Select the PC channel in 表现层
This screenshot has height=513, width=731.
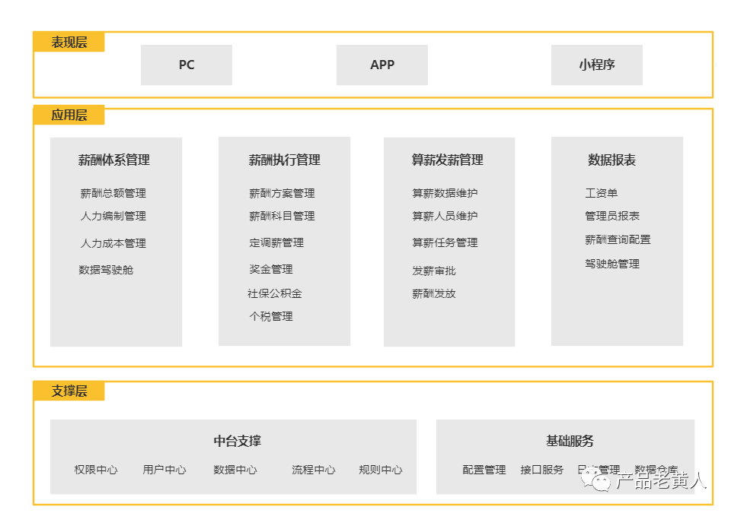pyautogui.click(x=186, y=65)
